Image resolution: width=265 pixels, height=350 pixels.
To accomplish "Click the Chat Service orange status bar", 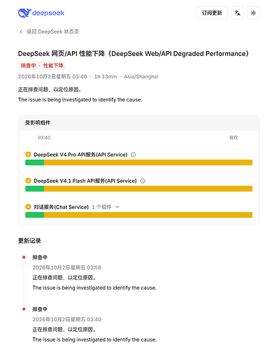I will pos(148,215).
